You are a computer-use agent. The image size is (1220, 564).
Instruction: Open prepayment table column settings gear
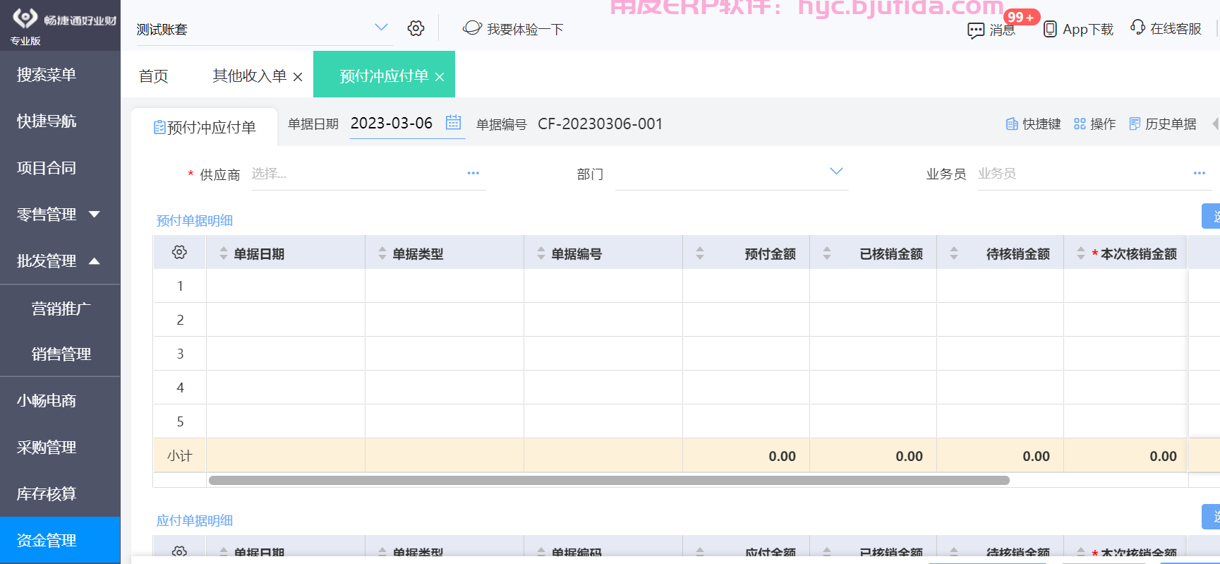pyautogui.click(x=179, y=253)
